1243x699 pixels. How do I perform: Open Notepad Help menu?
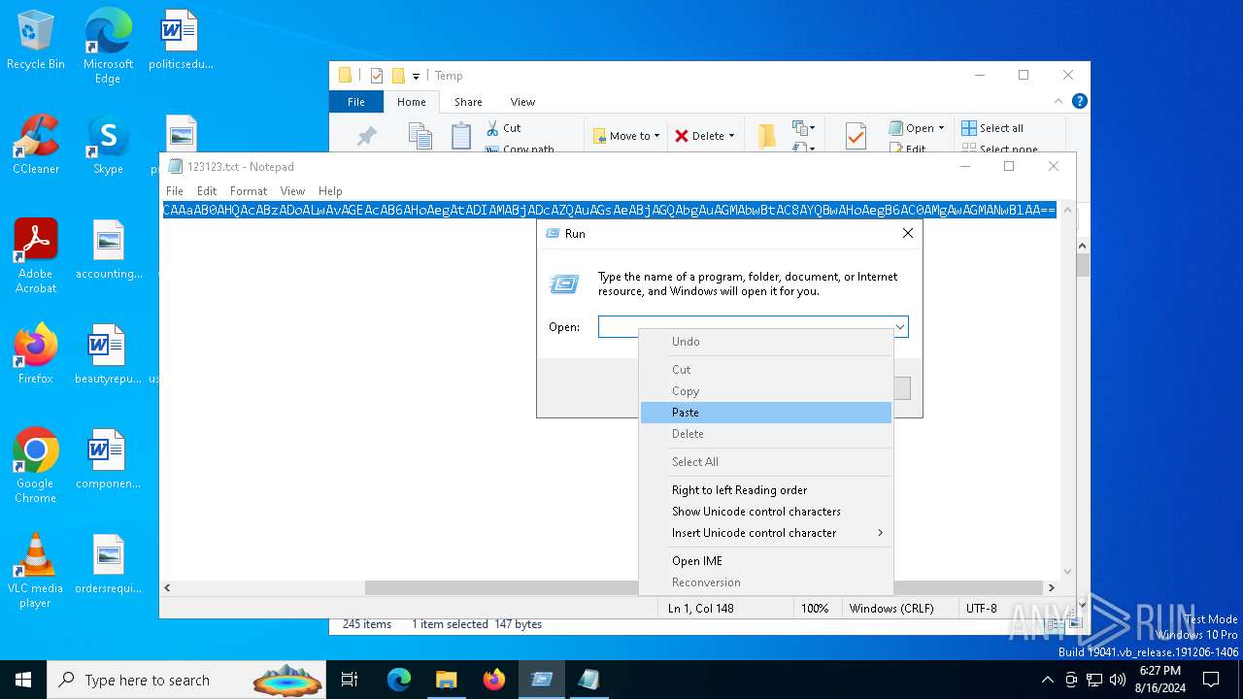pos(330,191)
